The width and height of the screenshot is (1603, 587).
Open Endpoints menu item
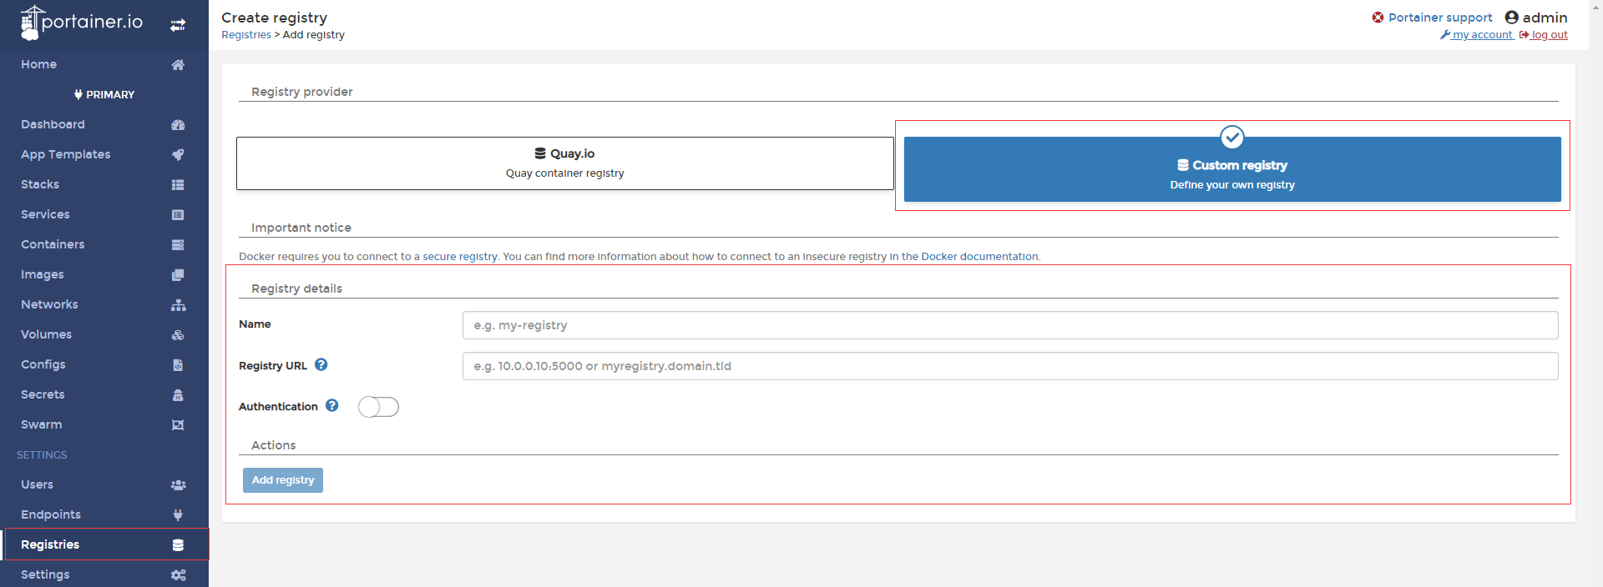click(104, 514)
